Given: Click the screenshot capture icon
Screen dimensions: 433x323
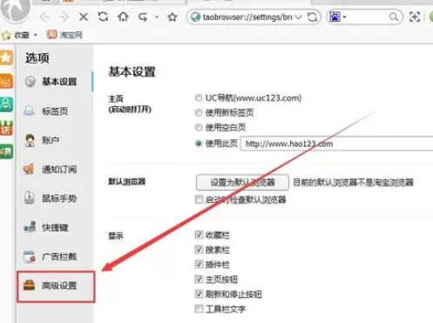Looking at the screenshot, I should 415,17.
